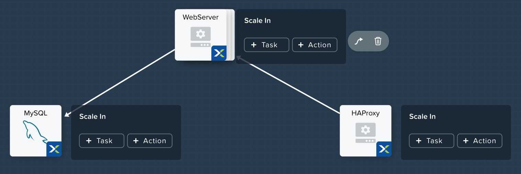Screen dimensions: 521x174
Task: Add a Task to WebServer Scale In
Action: point(267,45)
